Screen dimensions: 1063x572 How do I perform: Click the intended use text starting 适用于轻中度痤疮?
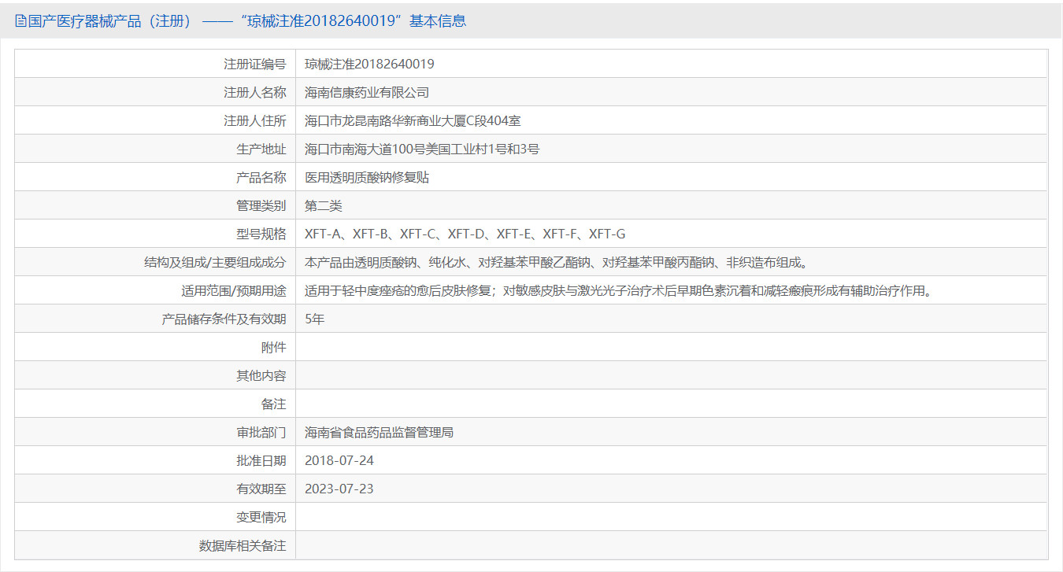point(619,290)
